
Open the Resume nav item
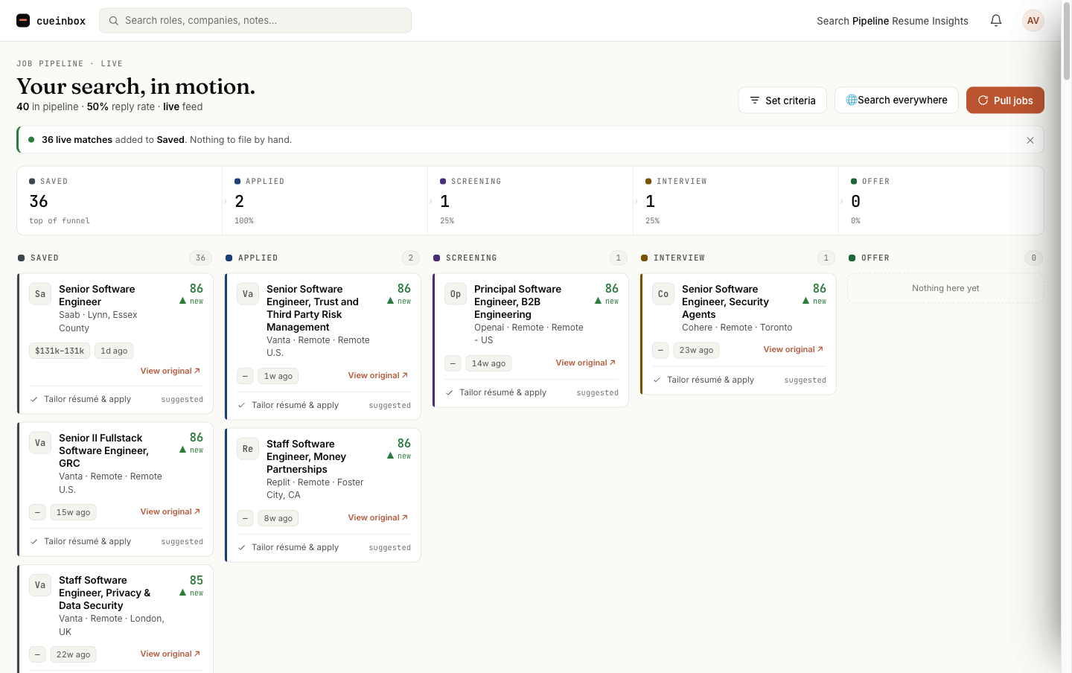910,21
